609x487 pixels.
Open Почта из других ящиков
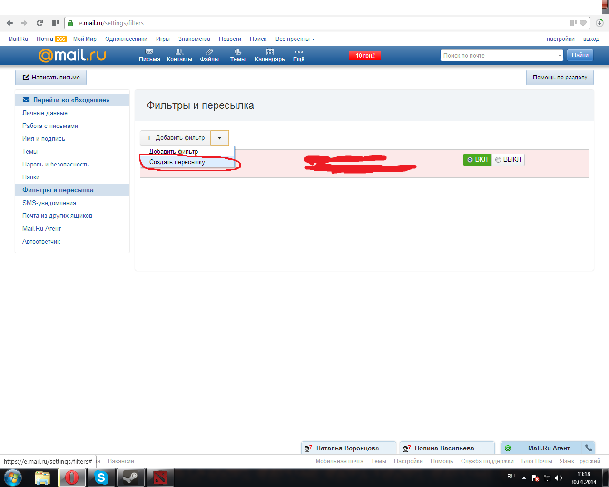click(57, 216)
